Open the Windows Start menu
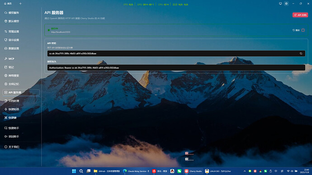The image size is (312, 175). [x=74, y=171]
